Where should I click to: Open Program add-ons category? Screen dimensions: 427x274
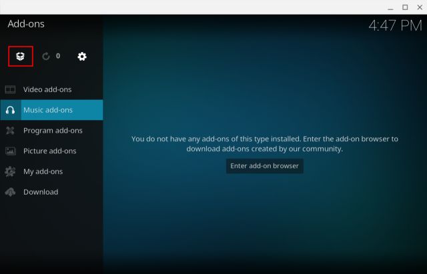52,131
